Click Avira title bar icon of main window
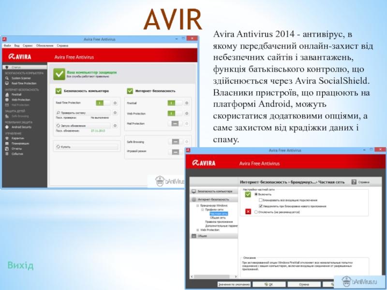The image size is (387, 290). (x=4, y=39)
